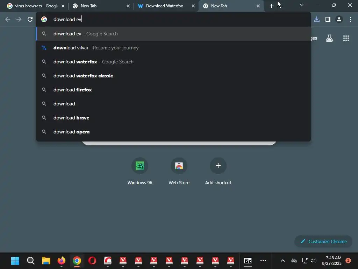Viewport: 358px width, 269px height.
Task: Show more taskbar apps with the ellipsis
Action: 263,261
